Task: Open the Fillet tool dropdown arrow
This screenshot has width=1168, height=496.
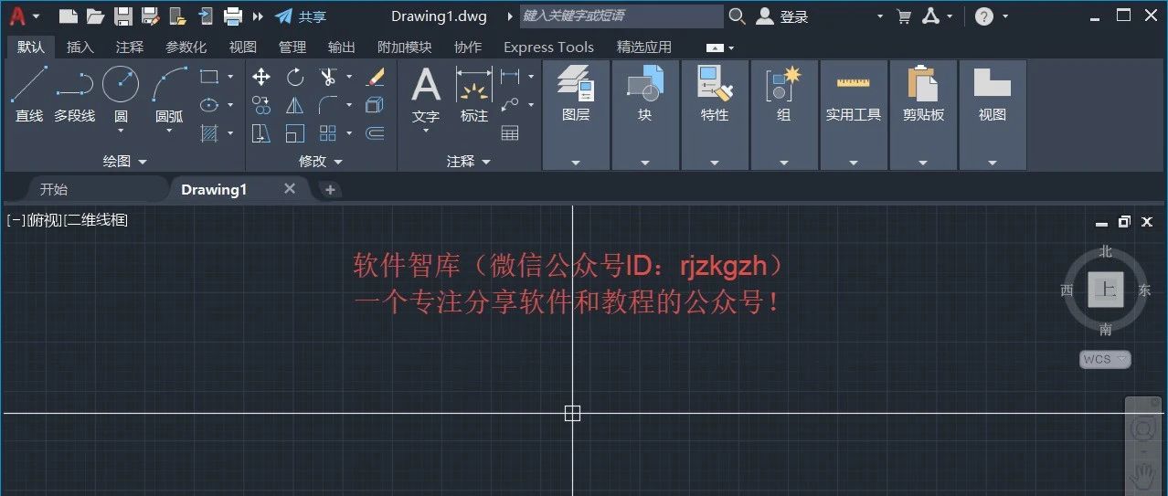Action: tap(349, 105)
